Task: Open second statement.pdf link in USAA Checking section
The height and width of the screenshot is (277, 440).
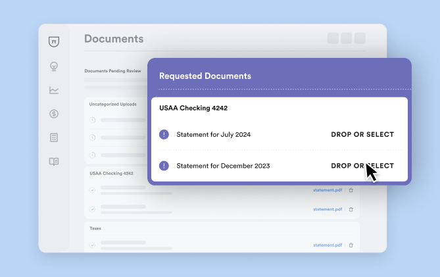Action: [328, 209]
